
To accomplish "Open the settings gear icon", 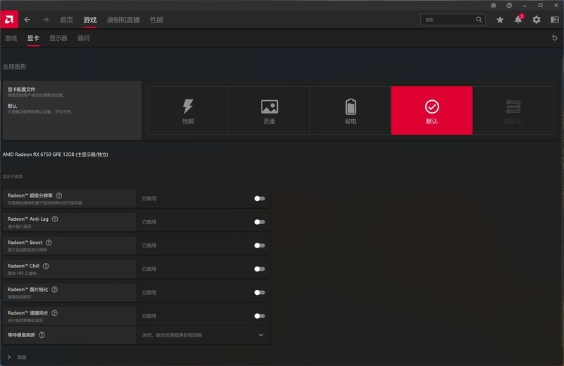I will tap(537, 20).
